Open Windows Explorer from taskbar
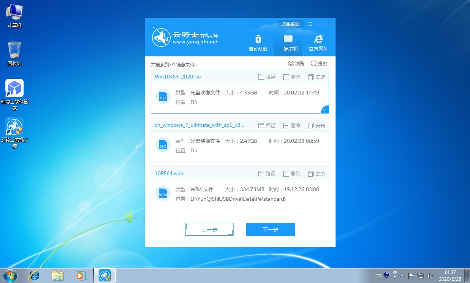The height and width of the screenshot is (283, 470). (58, 275)
